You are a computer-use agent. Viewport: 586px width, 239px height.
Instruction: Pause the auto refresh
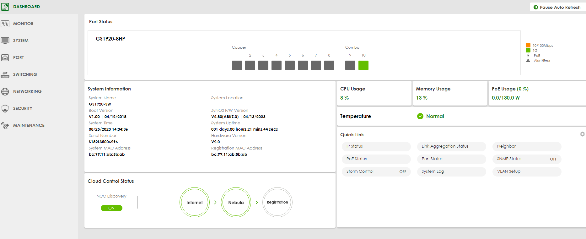pyautogui.click(x=557, y=7)
